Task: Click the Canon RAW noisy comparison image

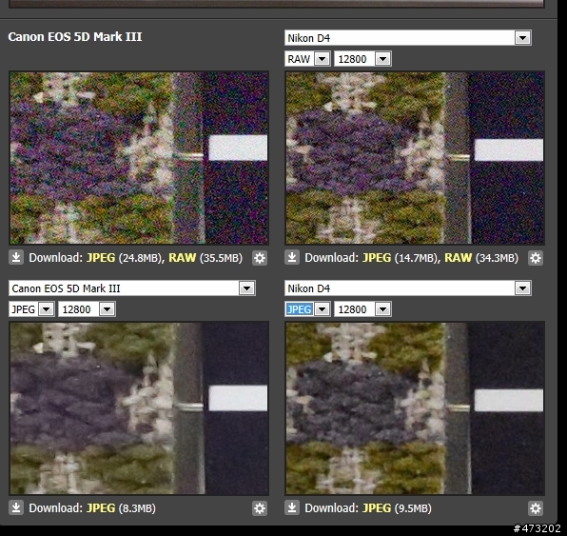Action: [139, 158]
